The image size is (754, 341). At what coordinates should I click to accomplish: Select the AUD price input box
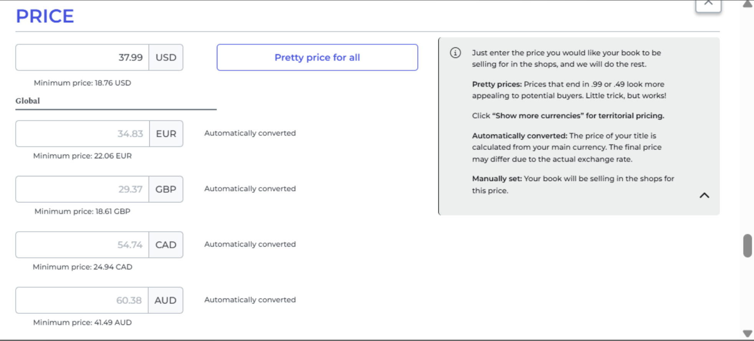[x=82, y=300]
